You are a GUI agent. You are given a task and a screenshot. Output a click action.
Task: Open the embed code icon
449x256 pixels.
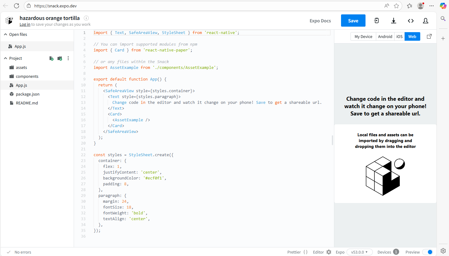point(411,21)
